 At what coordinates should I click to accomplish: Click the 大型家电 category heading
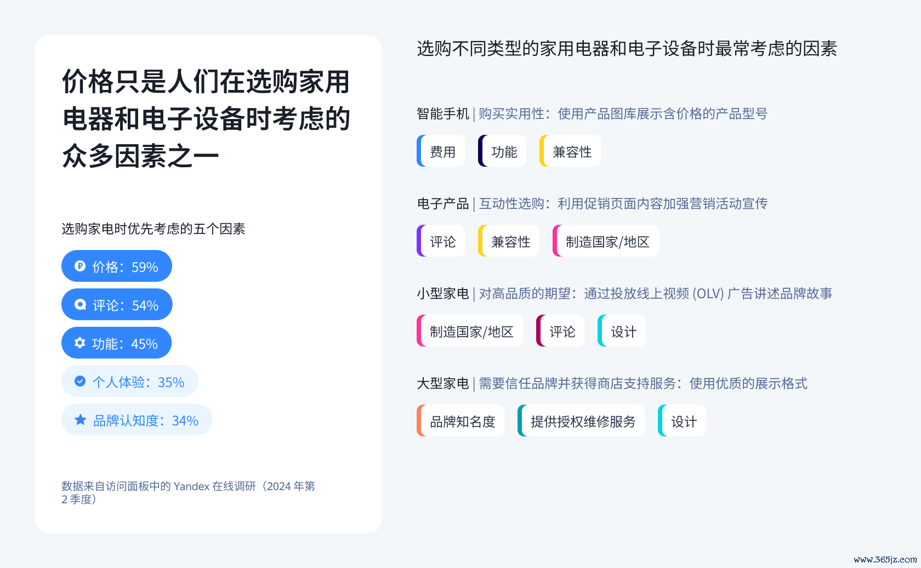443,383
